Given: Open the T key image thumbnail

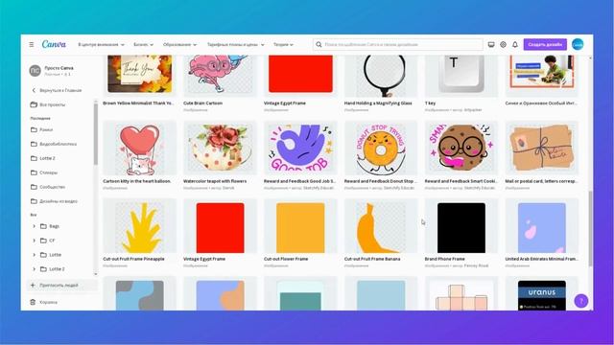Looking at the screenshot, I should [461, 75].
